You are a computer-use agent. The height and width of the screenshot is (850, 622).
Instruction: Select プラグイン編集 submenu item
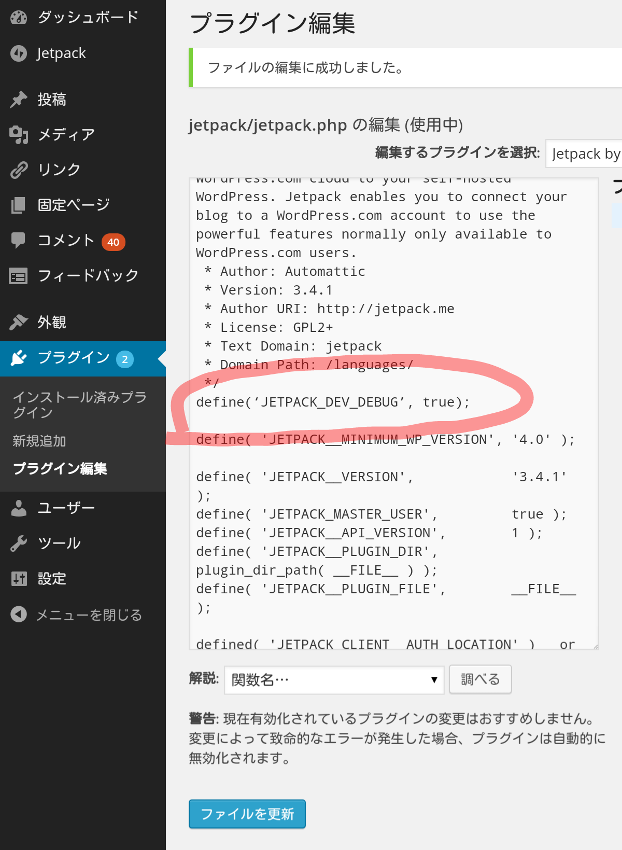coord(60,468)
